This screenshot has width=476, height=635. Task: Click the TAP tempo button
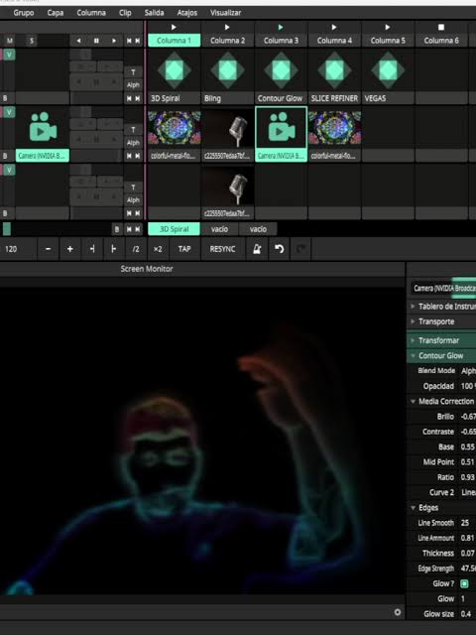[184, 249]
